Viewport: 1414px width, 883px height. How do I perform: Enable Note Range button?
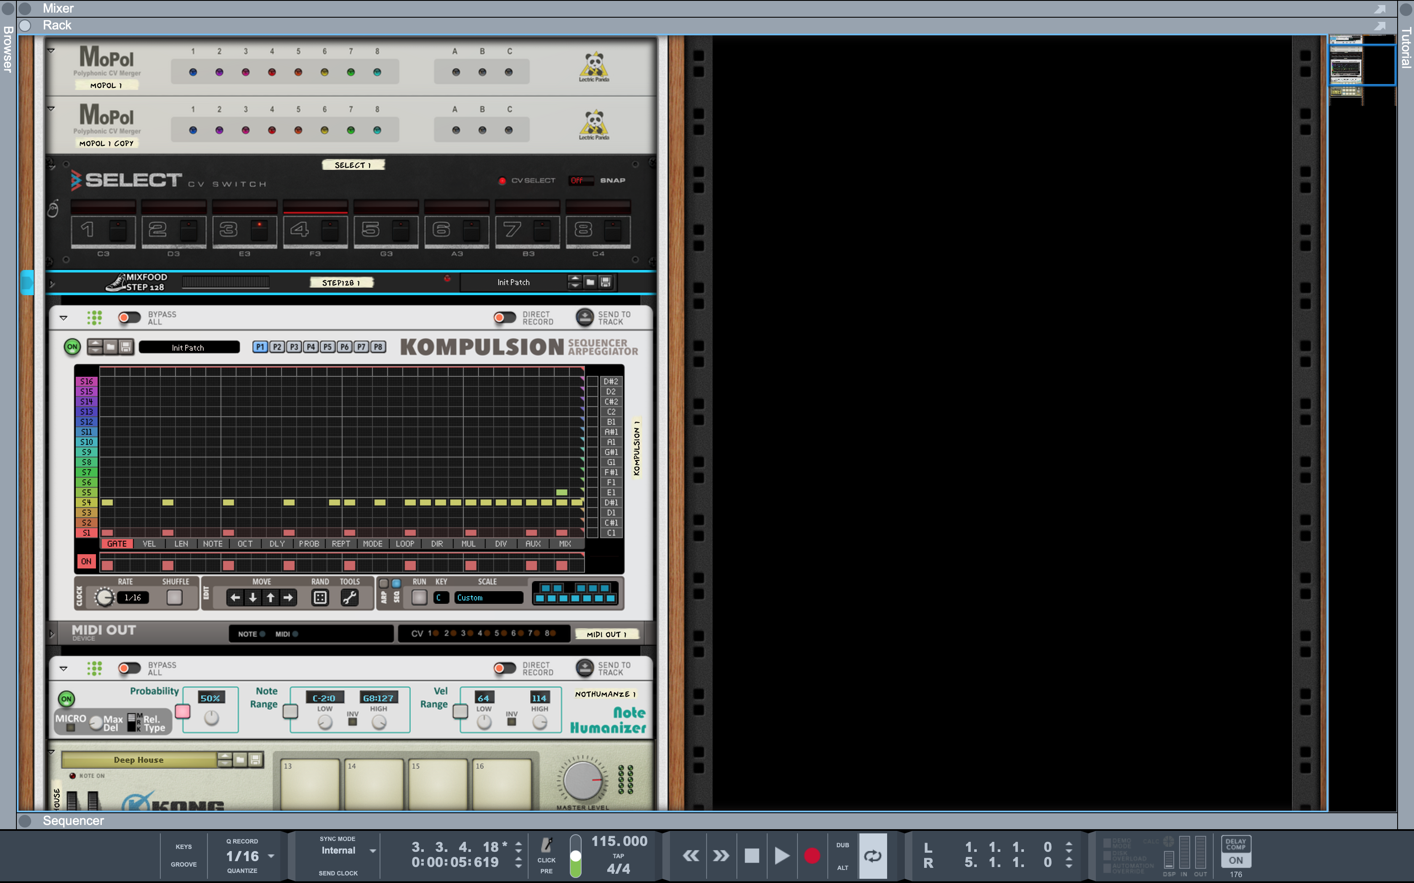290,711
